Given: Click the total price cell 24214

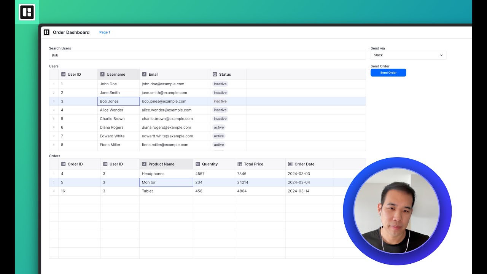Looking at the screenshot, I should coord(260,182).
